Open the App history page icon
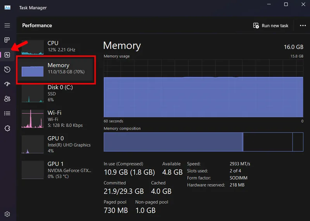Viewport: 310px width, 221px height. click(x=7, y=69)
